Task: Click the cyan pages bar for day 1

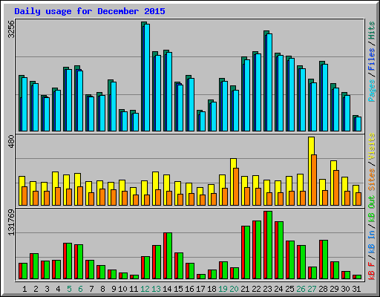Action: tap(24, 105)
